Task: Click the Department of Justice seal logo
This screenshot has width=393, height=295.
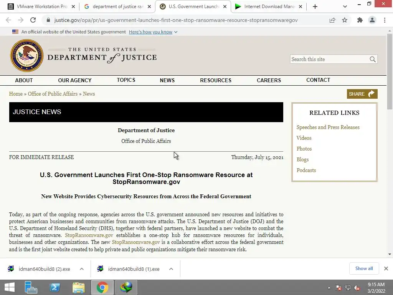Action: click(26, 55)
